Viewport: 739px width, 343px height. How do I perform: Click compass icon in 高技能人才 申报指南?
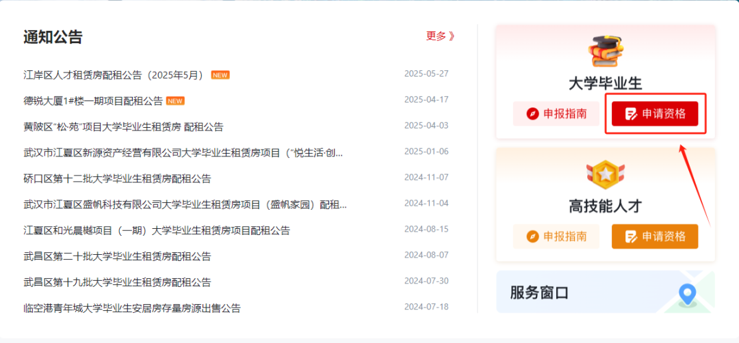click(532, 236)
